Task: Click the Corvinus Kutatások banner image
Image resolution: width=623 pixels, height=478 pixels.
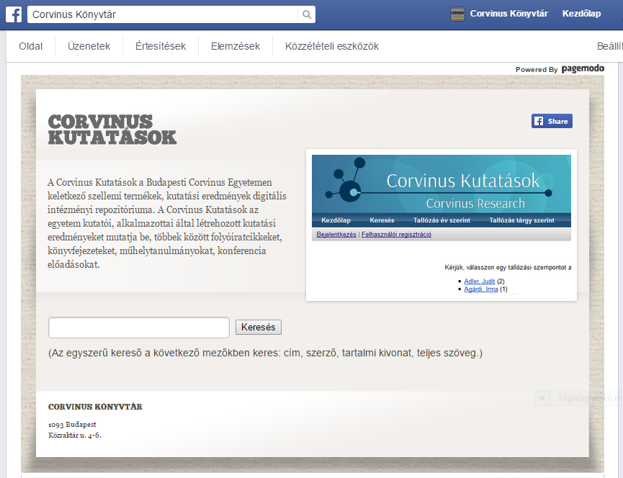Action: point(442,184)
